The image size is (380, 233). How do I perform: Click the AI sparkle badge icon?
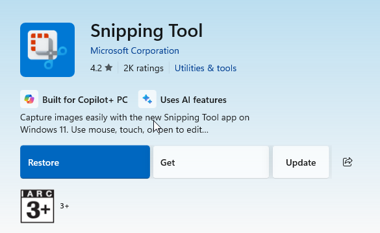pyautogui.click(x=147, y=99)
